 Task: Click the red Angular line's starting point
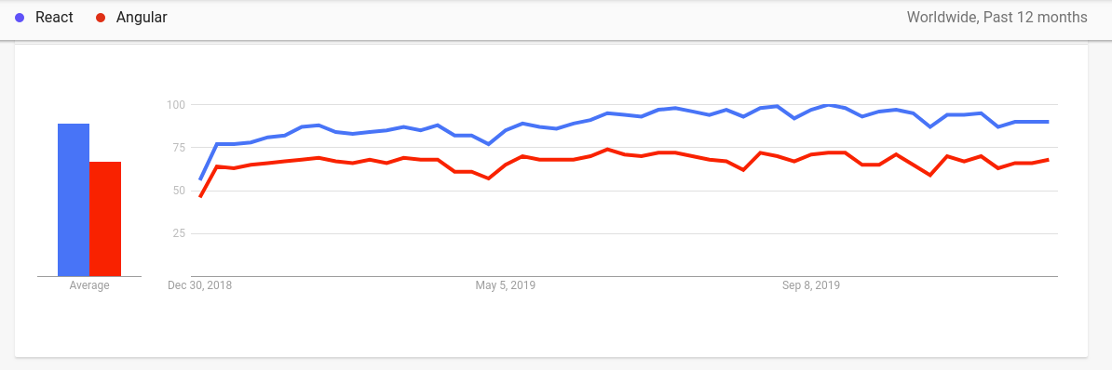[x=200, y=196]
